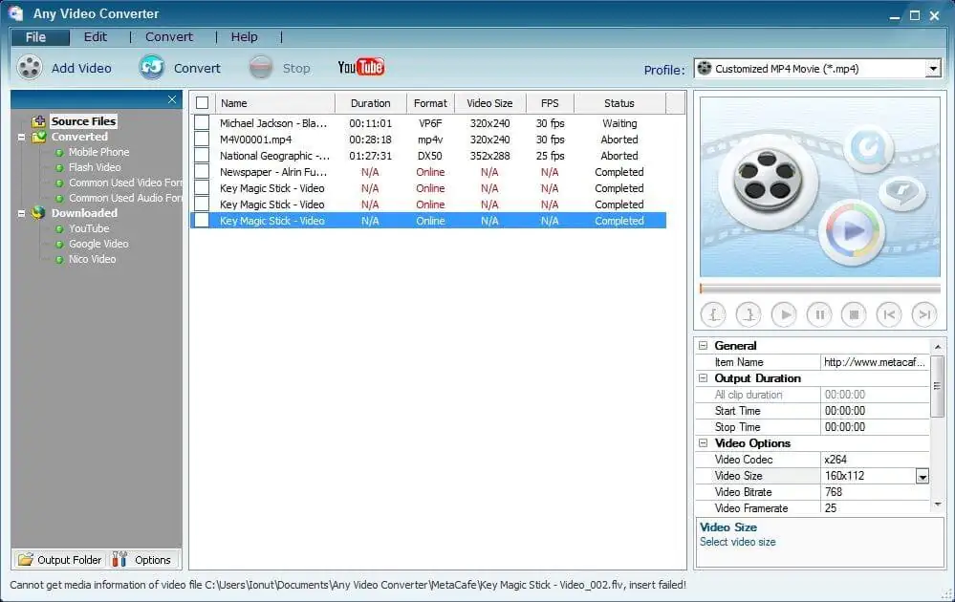Collapse the Video Options section
The width and height of the screenshot is (955, 602).
click(704, 443)
